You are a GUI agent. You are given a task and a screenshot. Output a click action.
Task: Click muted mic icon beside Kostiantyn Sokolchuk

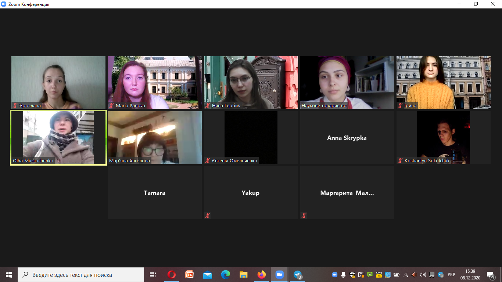pos(401,161)
